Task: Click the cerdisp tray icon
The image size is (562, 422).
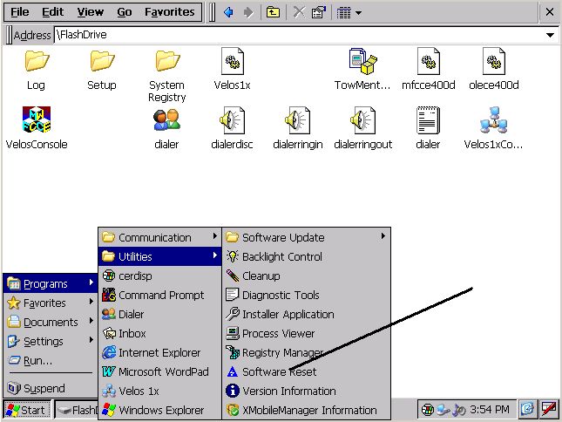Action: (x=427, y=409)
